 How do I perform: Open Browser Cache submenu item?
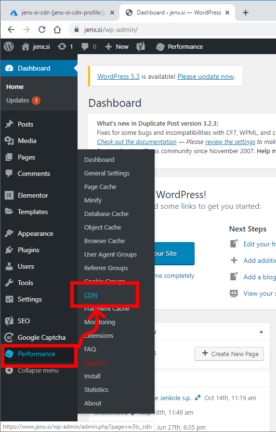click(x=105, y=241)
